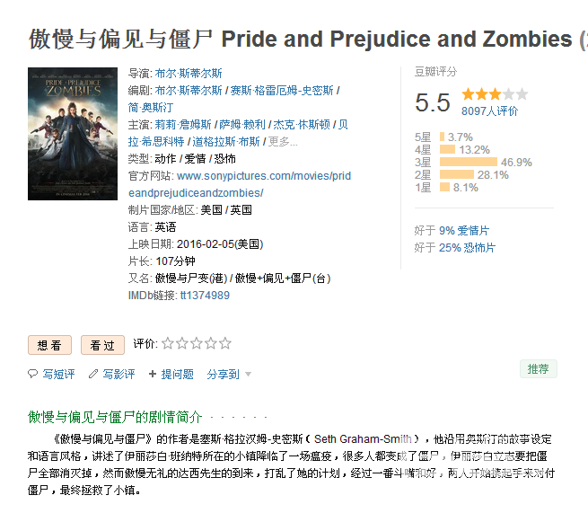
Task: Click the 想看 want-to-watch button
Action: point(49,345)
